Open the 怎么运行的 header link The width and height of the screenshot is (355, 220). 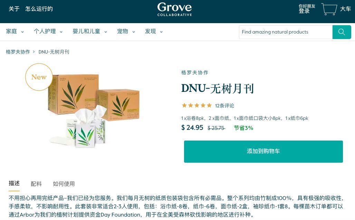point(39,9)
